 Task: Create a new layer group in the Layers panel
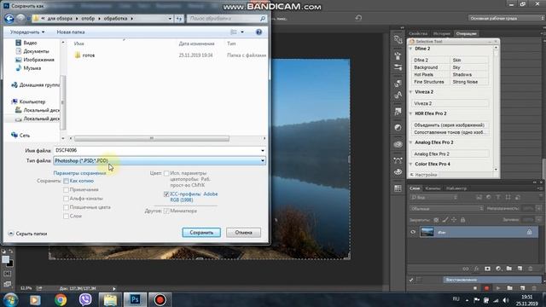[509, 269]
